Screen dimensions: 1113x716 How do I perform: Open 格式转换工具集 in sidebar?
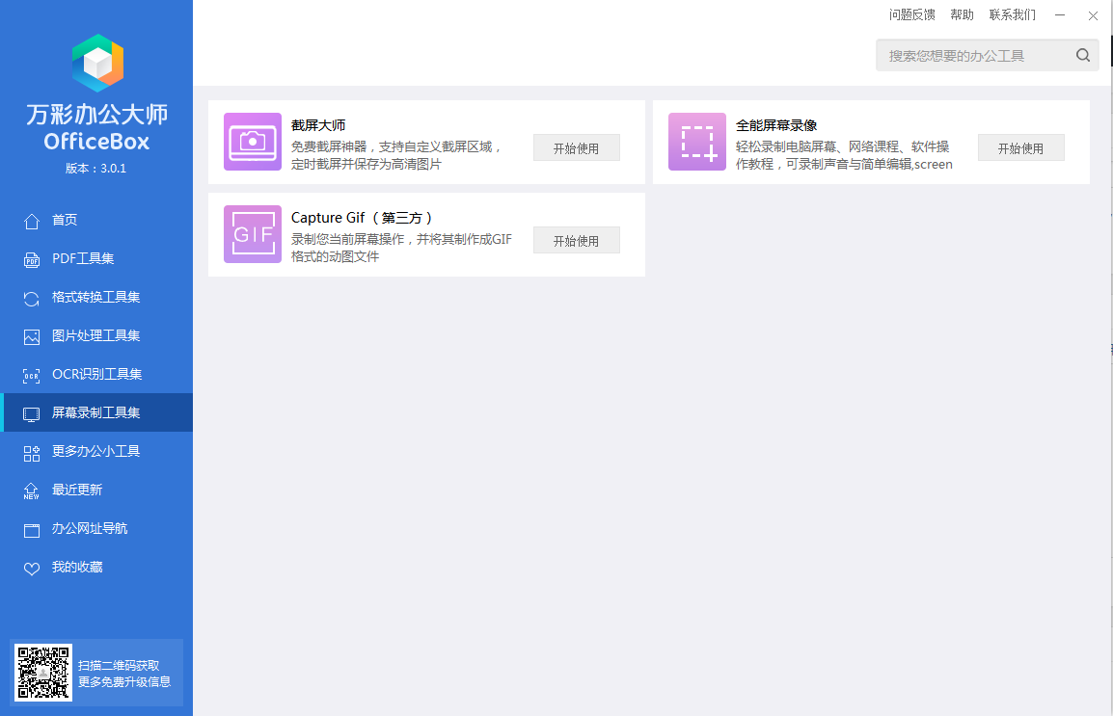(95, 298)
